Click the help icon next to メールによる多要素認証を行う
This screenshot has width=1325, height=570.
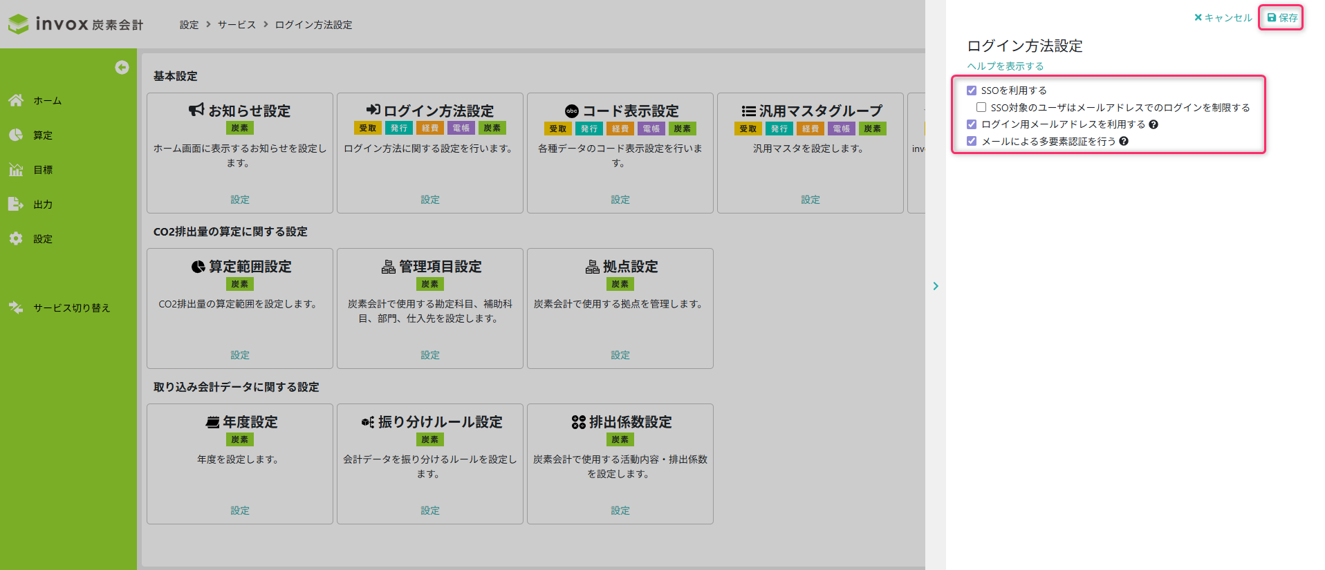pos(1124,141)
